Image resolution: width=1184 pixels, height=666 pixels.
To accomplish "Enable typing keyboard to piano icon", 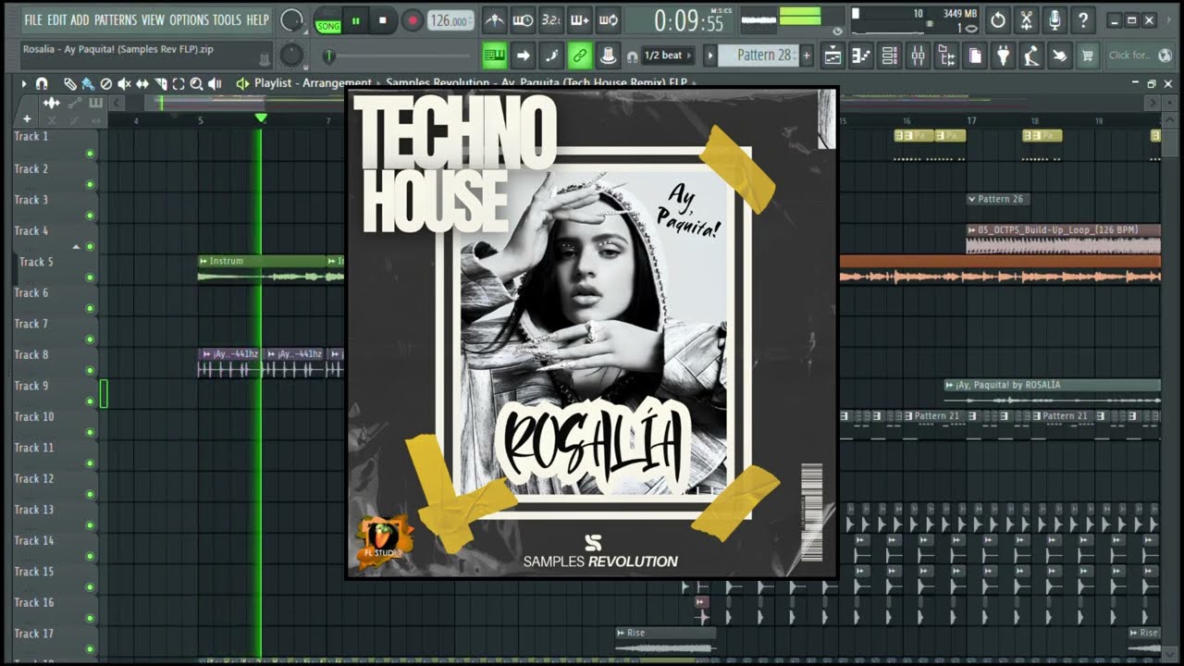I will (495, 56).
